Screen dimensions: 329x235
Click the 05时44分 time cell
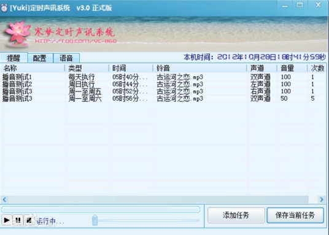coord(130,84)
